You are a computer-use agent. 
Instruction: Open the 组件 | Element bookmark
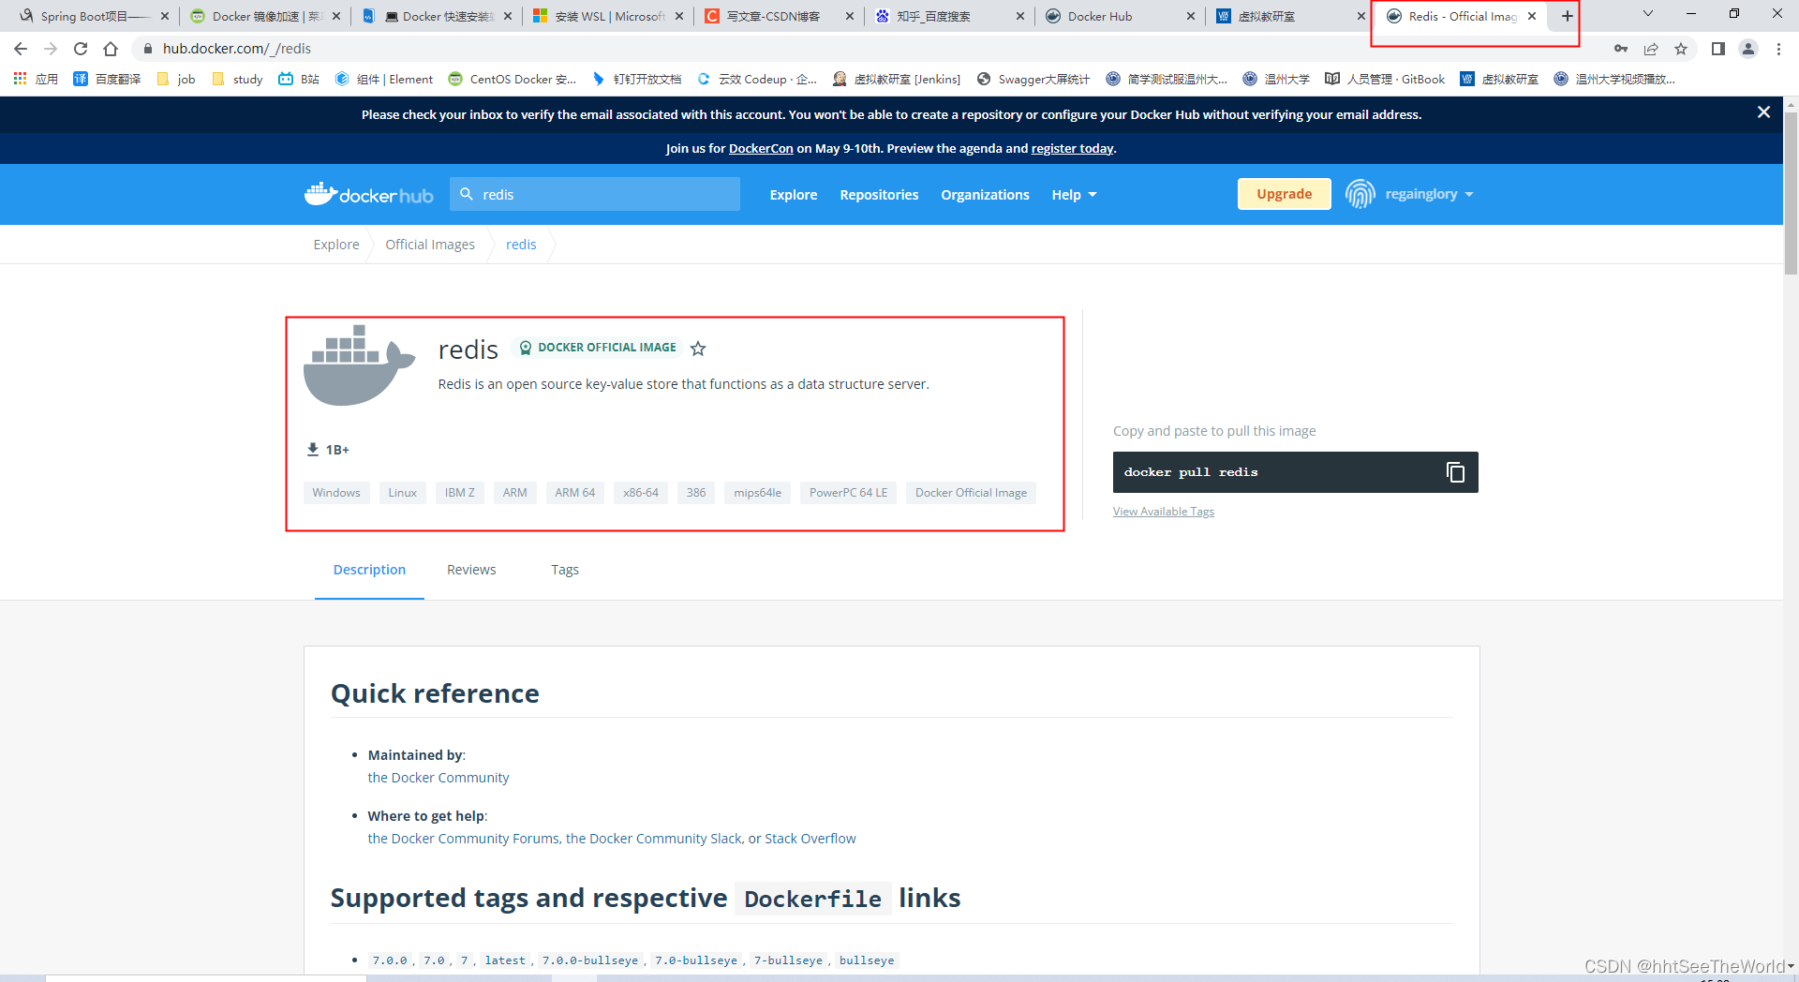[384, 79]
